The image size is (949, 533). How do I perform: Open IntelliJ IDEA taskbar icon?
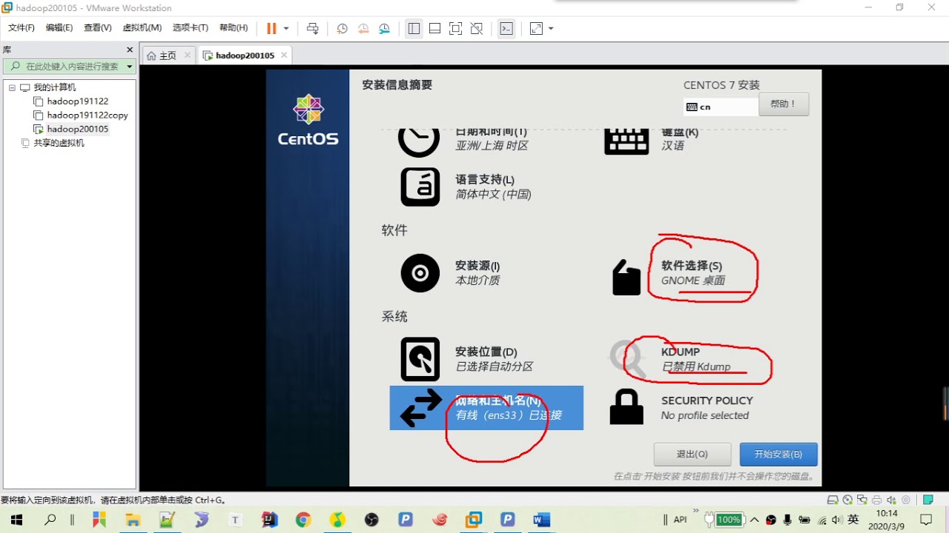pyautogui.click(x=268, y=520)
